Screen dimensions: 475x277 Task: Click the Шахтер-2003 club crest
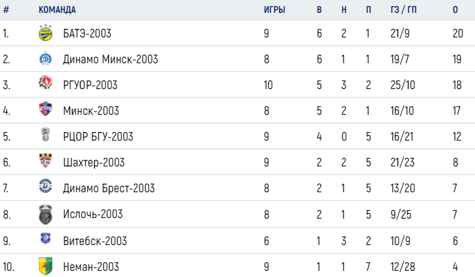point(46,160)
